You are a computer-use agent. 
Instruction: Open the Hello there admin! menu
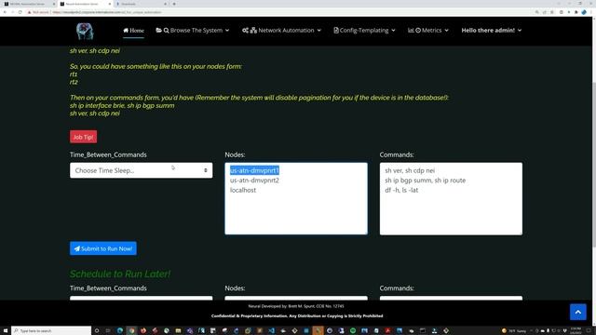click(492, 31)
